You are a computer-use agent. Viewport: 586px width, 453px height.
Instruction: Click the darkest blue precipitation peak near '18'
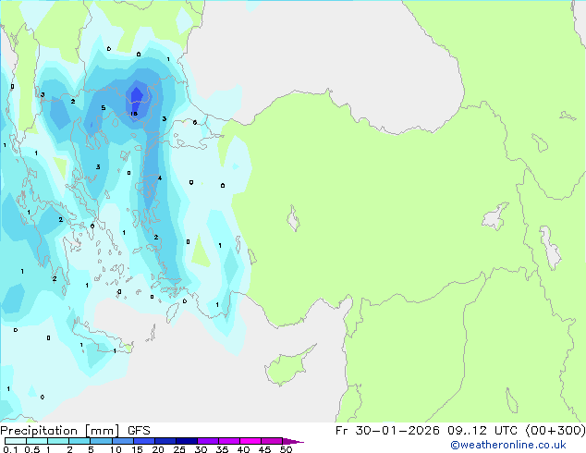(x=137, y=98)
